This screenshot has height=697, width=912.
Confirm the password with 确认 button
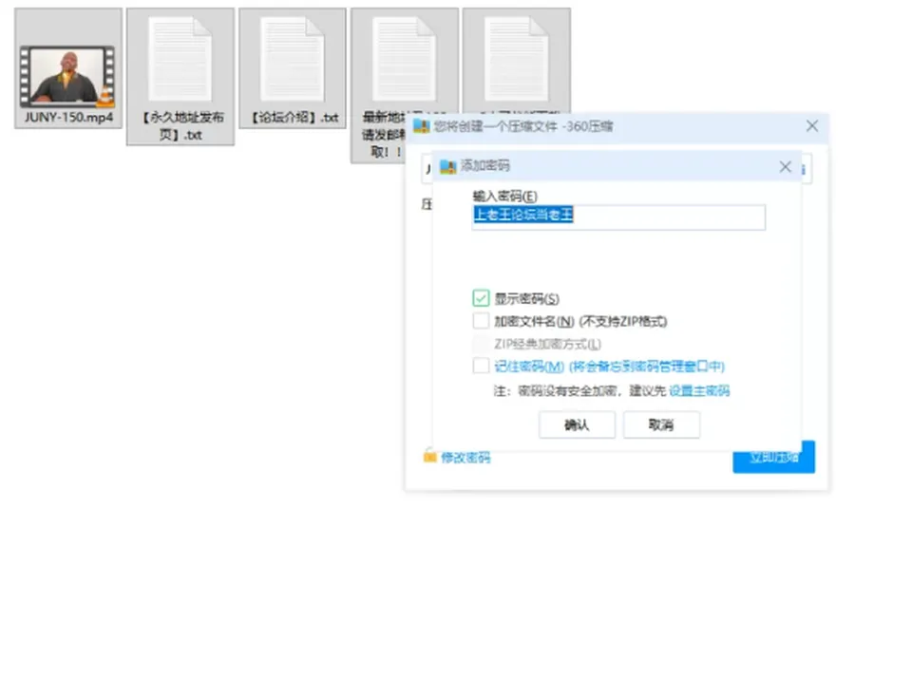click(x=577, y=425)
